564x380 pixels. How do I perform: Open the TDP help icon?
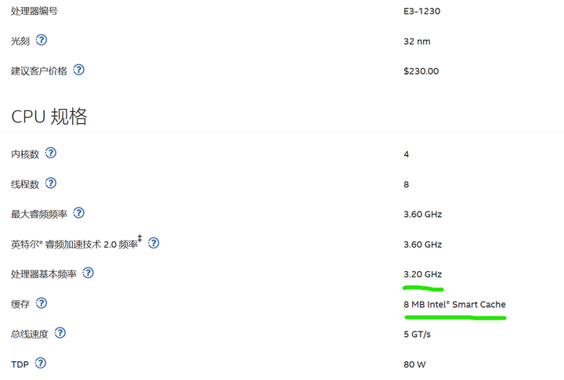click(x=41, y=363)
